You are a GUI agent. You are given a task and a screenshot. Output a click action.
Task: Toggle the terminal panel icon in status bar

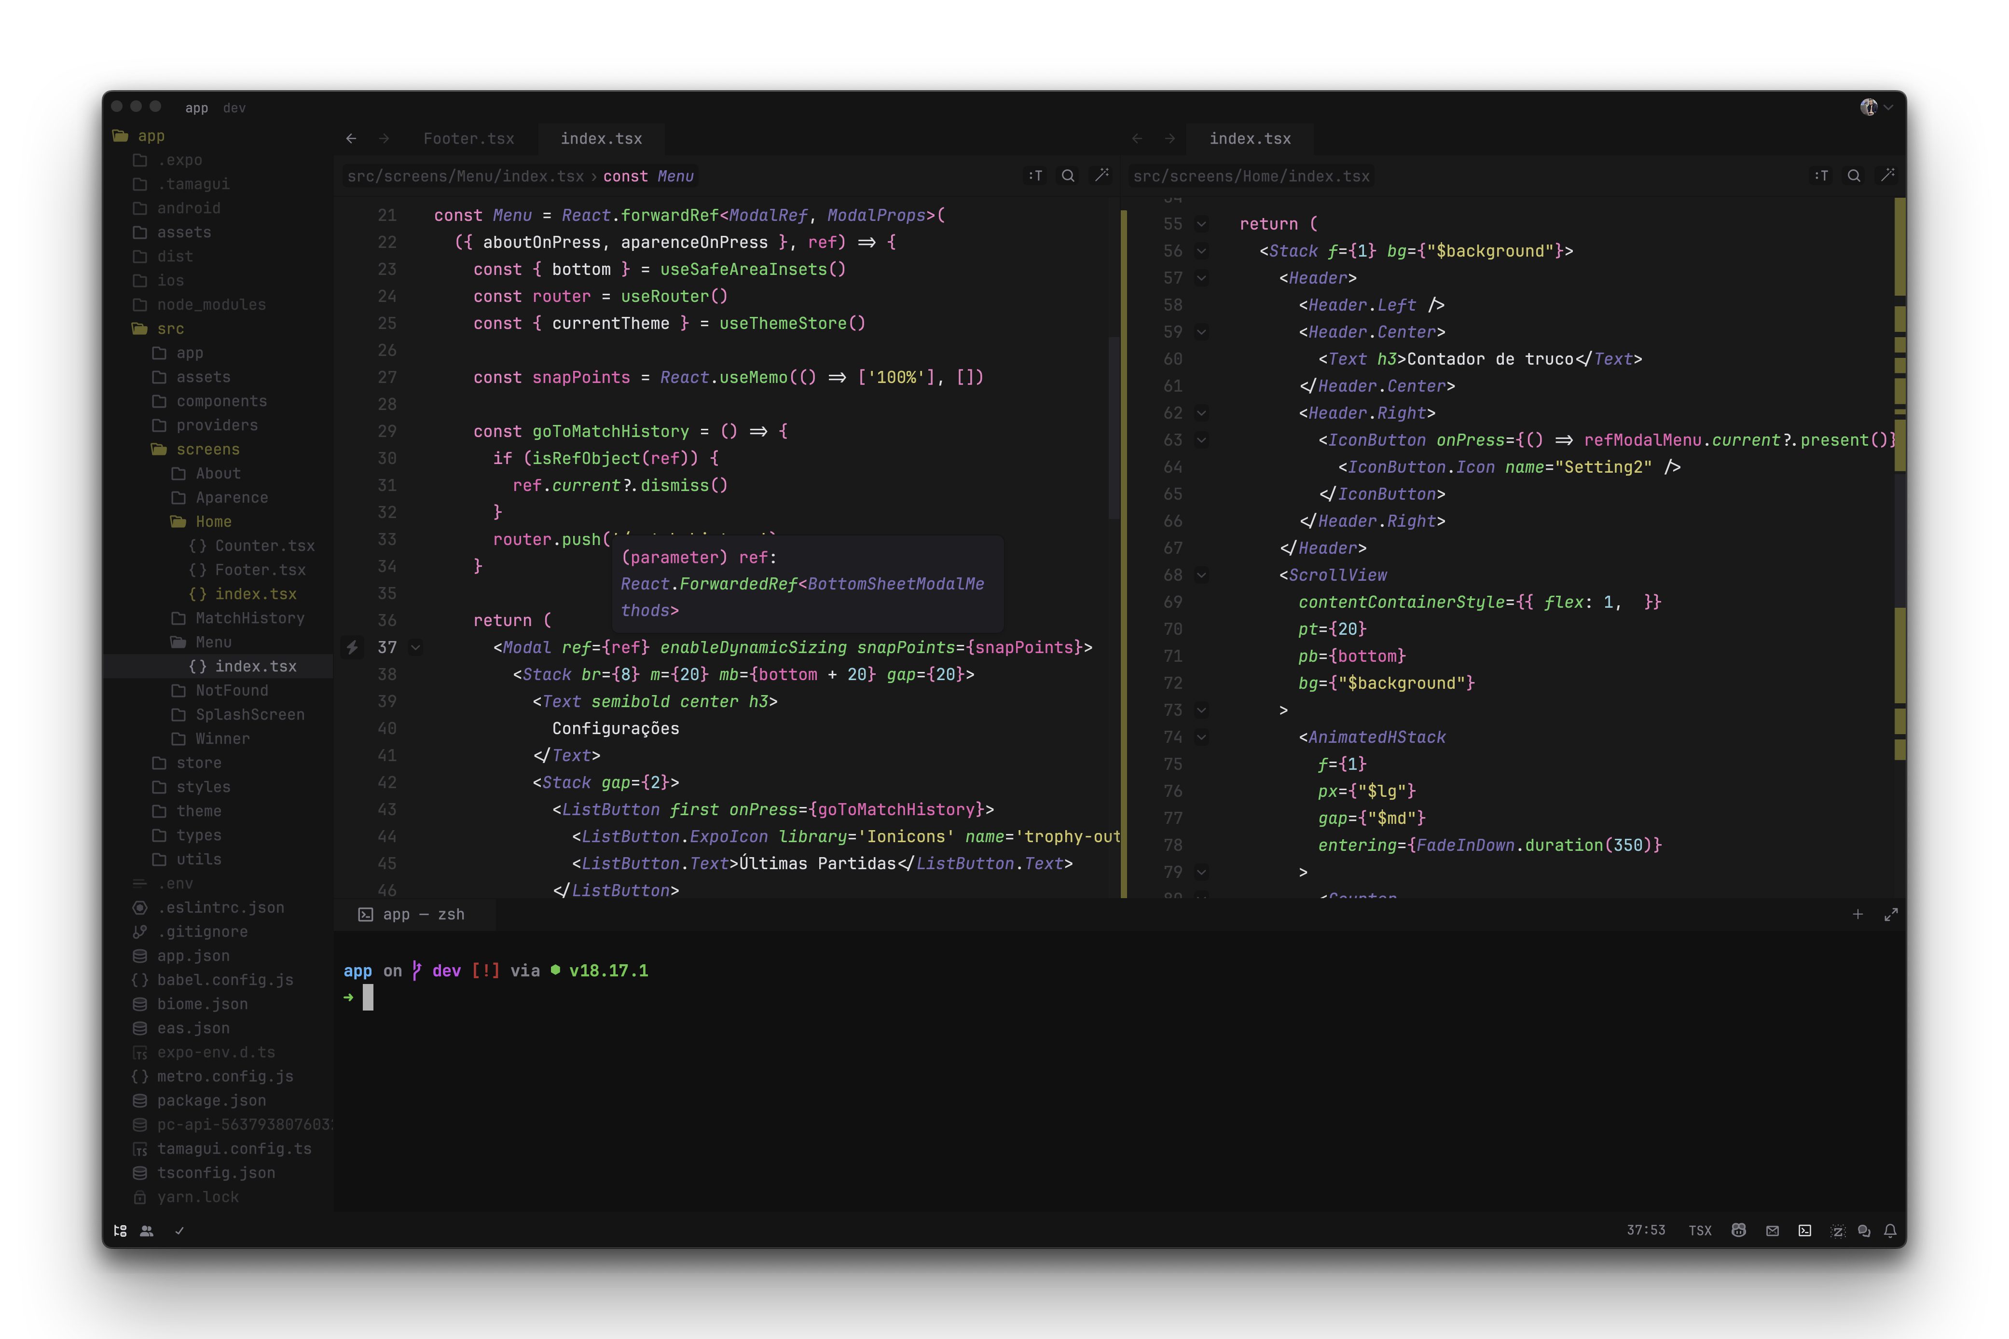pos(1805,1230)
